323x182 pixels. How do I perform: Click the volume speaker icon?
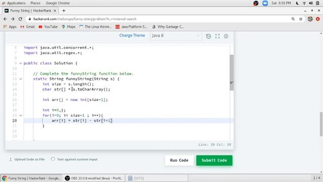(311, 3)
